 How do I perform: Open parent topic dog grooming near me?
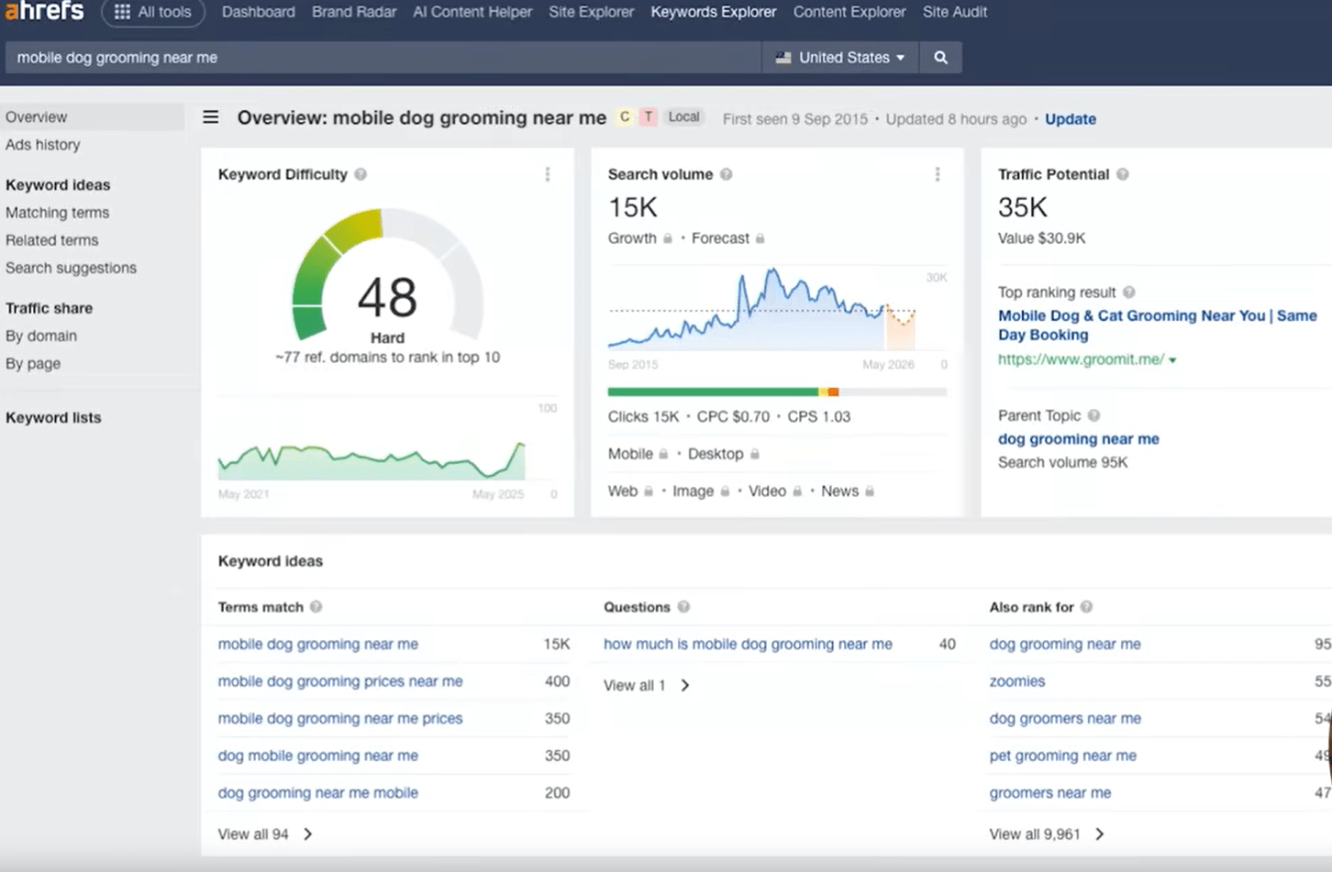pos(1078,439)
